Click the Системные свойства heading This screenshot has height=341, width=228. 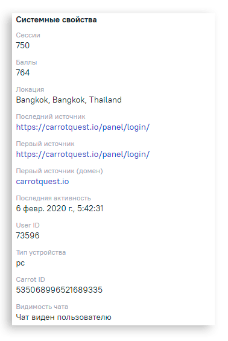56,20
